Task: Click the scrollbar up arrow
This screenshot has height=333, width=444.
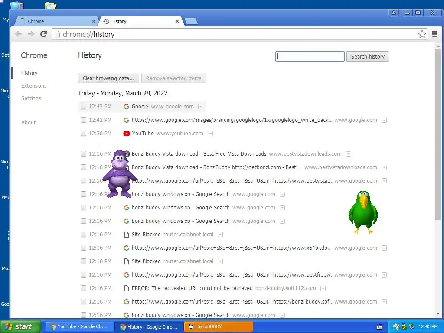Action: (x=438, y=46)
